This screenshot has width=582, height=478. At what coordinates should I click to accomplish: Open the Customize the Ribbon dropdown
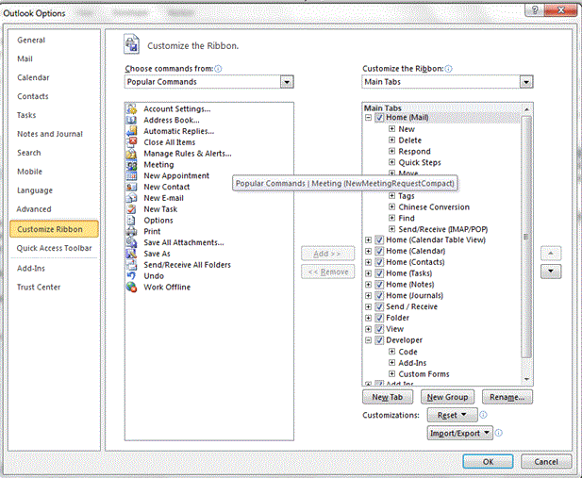(x=526, y=82)
